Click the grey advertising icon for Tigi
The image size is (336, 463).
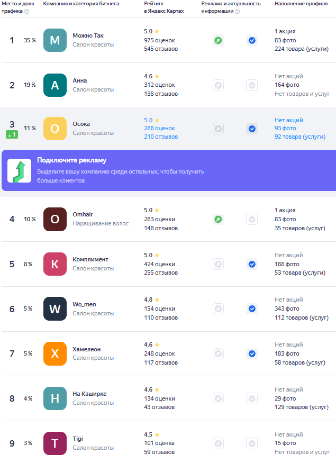(x=218, y=443)
